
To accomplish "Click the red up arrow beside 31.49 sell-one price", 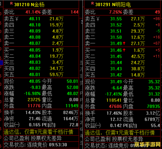I will point(124,43).
